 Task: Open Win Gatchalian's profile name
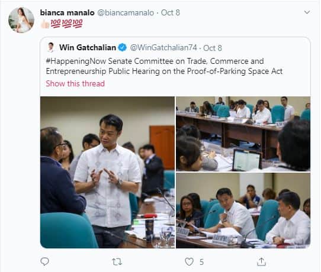coord(88,48)
